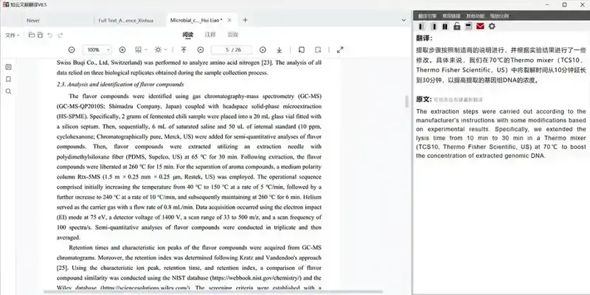Enter fullscreen with the expand arrows icon
590x295 pixels.
(x=340, y=49)
